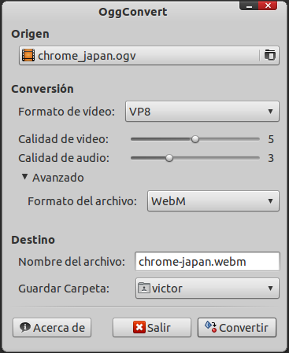This screenshot has height=353, width=289.
Task: Click the info icon on Acerca de
Action: pyautogui.click(x=25, y=327)
